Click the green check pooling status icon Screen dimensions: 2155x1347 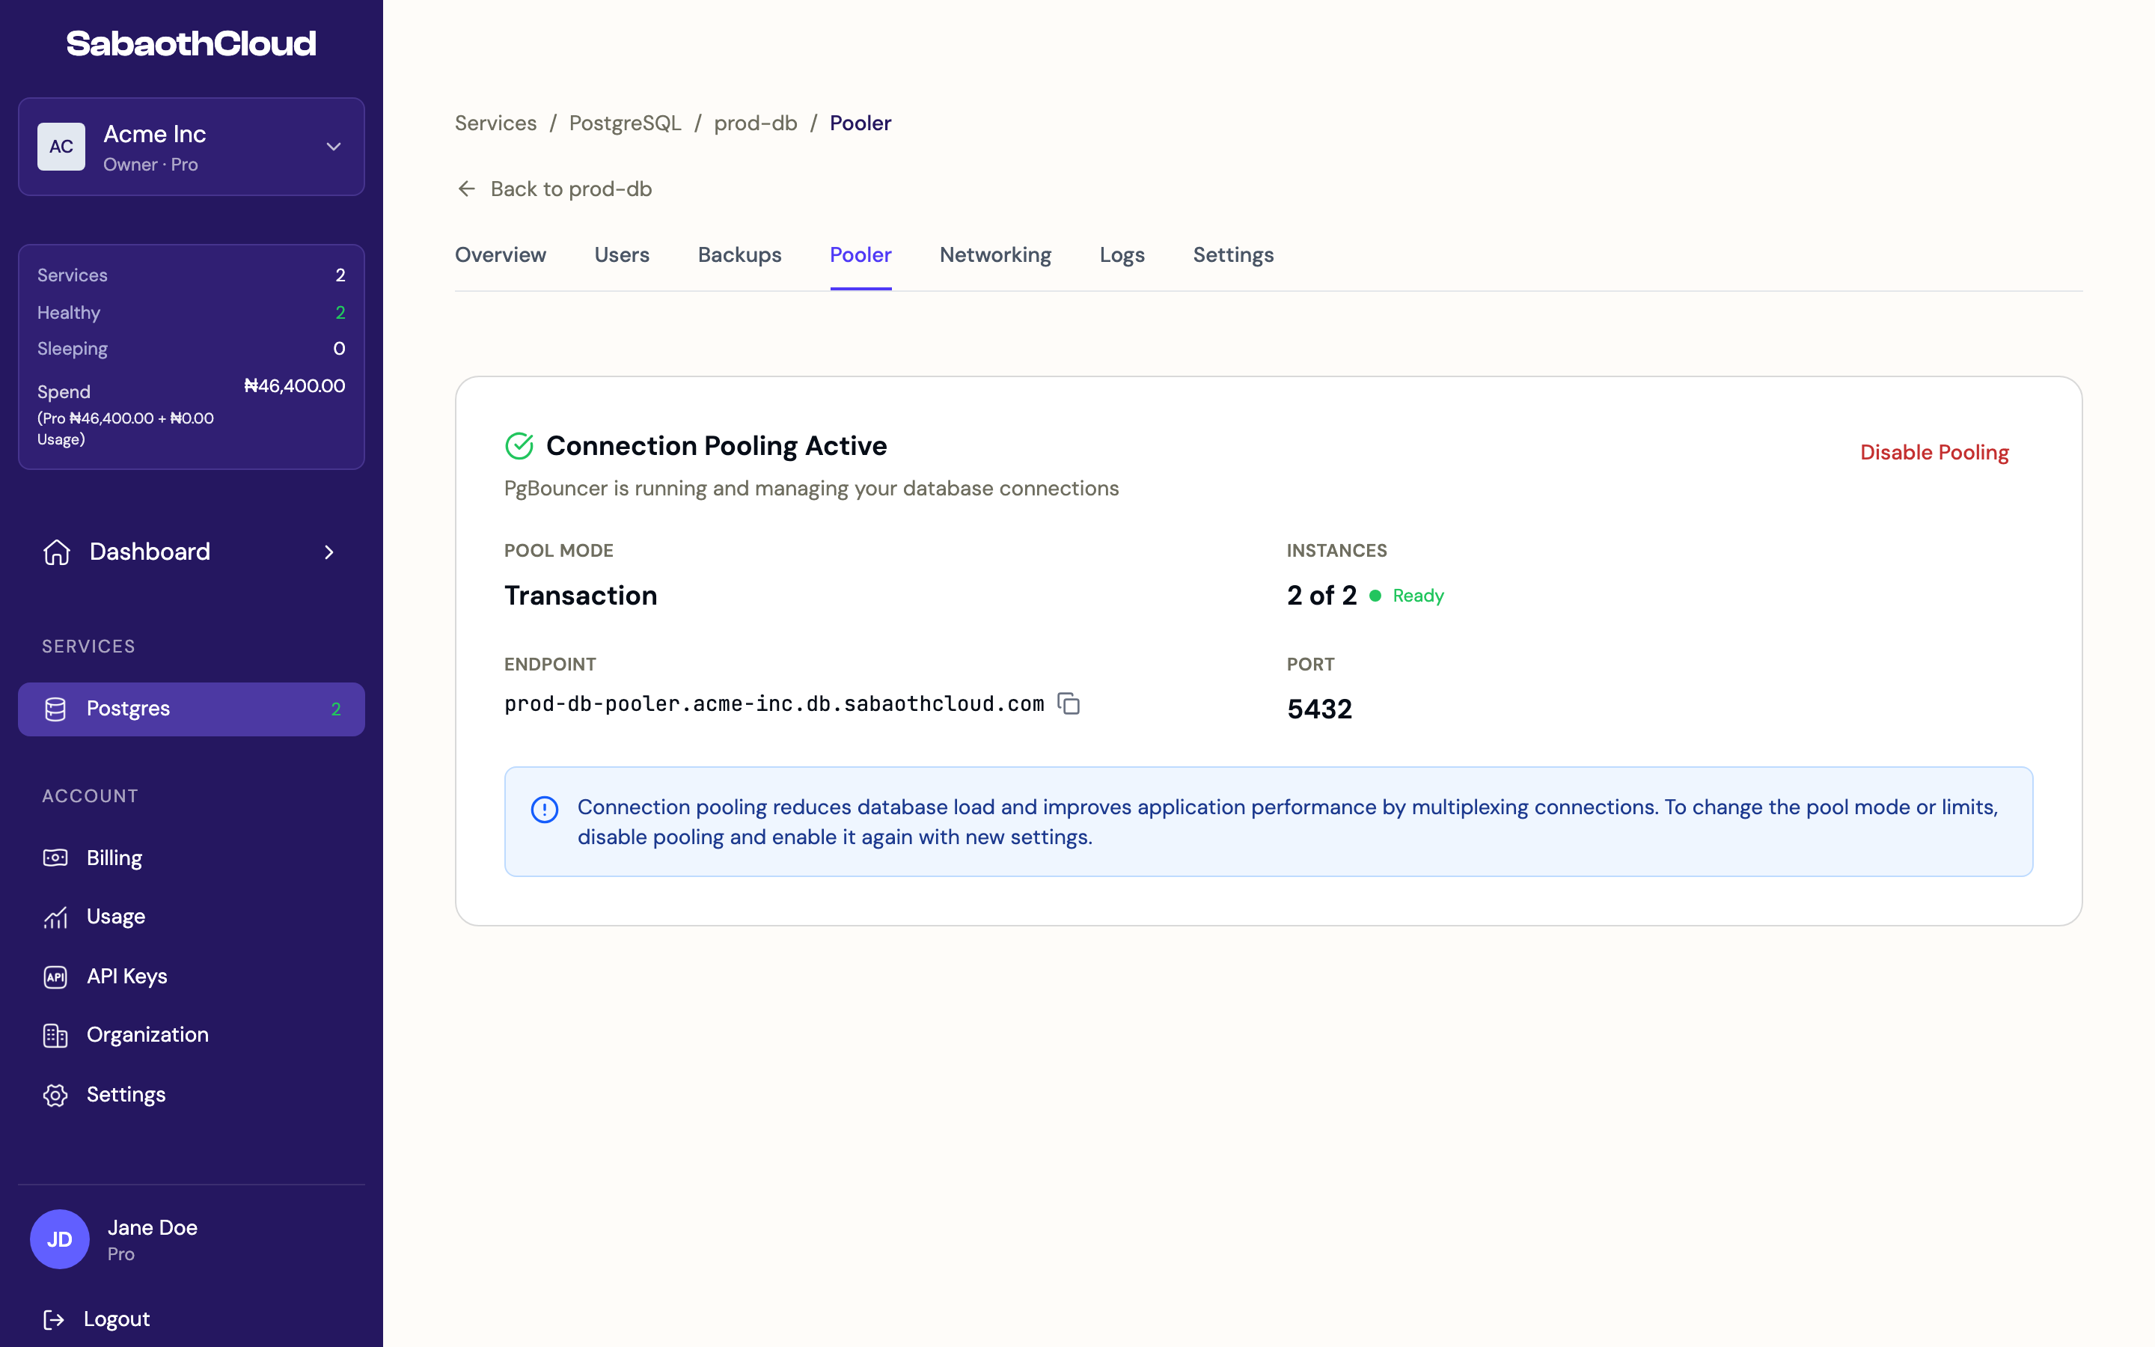coord(519,445)
